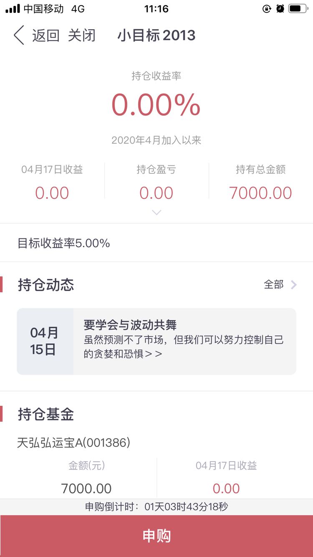
Task: Tap the 04月15日 date block
Action: point(45,341)
